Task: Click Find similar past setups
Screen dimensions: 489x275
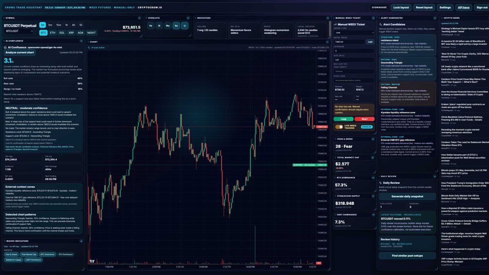Action: (407, 255)
